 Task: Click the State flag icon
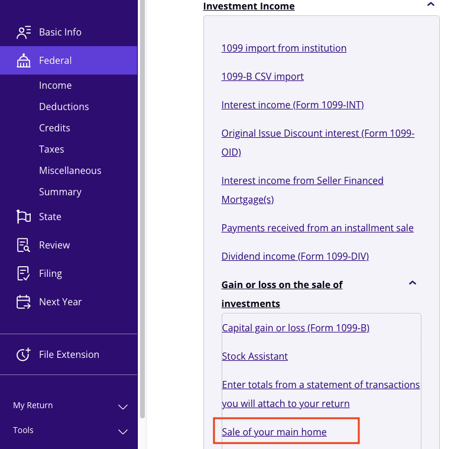pyautogui.click(x=24, y=217)
